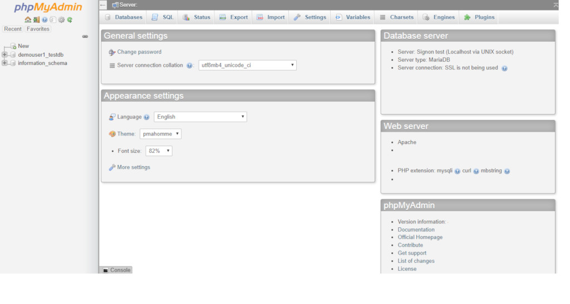Select demouser1_testdb in the tree
570x304 pixels.
click(41, 55)
